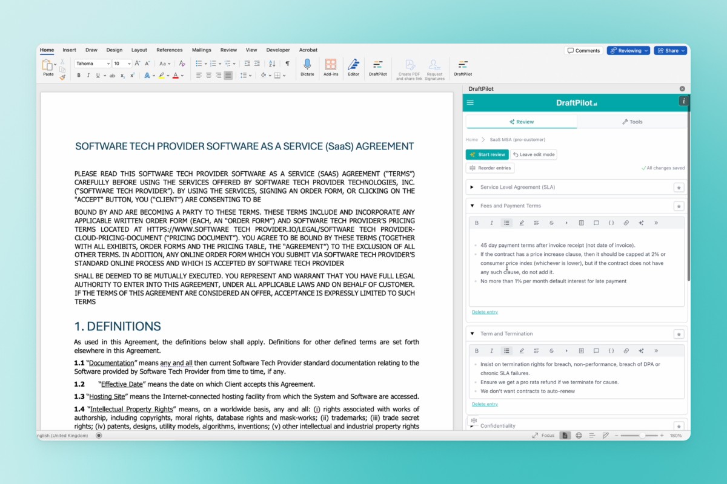Click the Sort A-Z icon
This screenshot has height=484, width=727.
[x=272, y=64]
